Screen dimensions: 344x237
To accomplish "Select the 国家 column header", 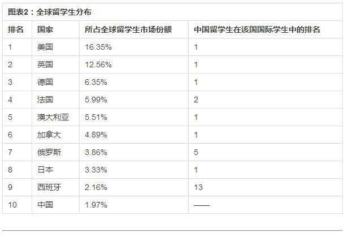I will pyautogui.click(x=45, y=29).
